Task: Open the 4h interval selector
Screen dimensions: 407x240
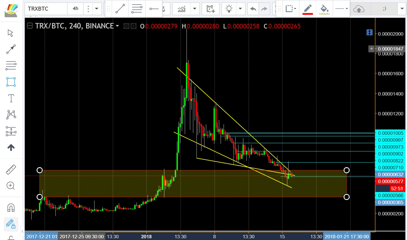Action: tap(75, 9)
